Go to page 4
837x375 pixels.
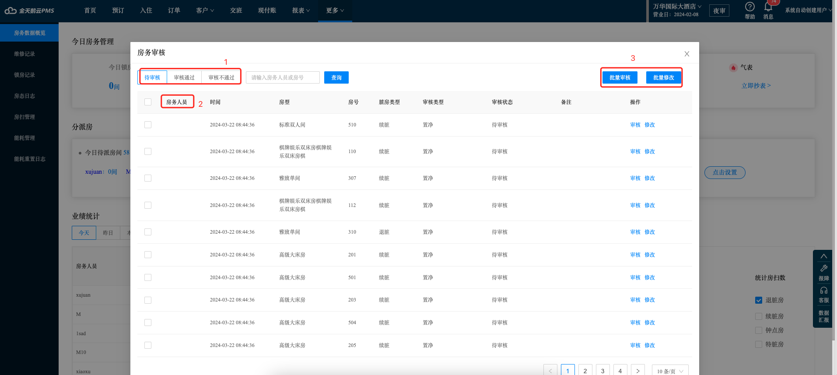point(620,371)
